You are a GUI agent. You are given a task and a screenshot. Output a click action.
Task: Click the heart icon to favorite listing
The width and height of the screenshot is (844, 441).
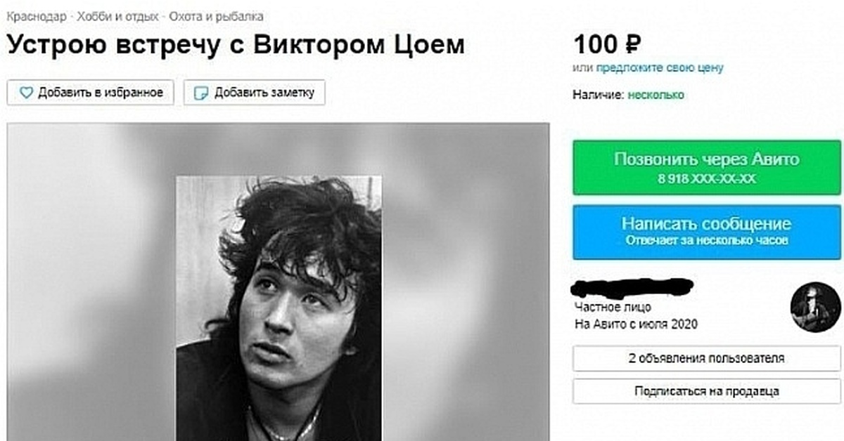26,93
